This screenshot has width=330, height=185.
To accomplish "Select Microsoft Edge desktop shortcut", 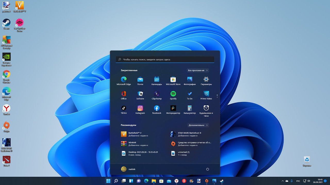I will 6,94.
